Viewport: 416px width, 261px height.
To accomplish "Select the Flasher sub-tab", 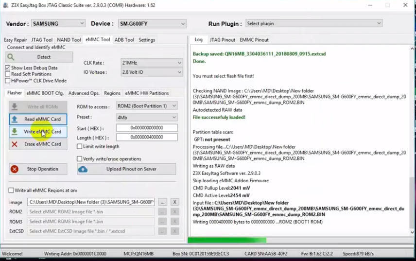I will pos(15,93).
